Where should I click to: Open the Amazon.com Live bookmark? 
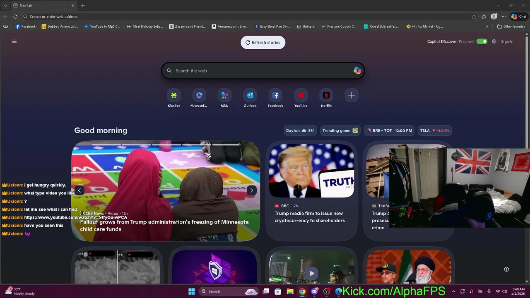click(230, 26)
